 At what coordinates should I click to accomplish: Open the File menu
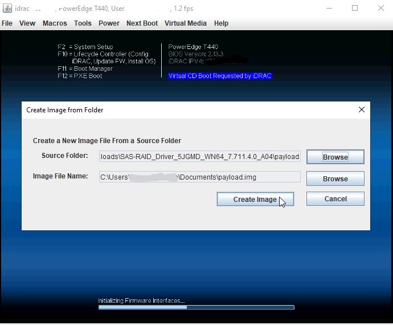coord(7,23)
